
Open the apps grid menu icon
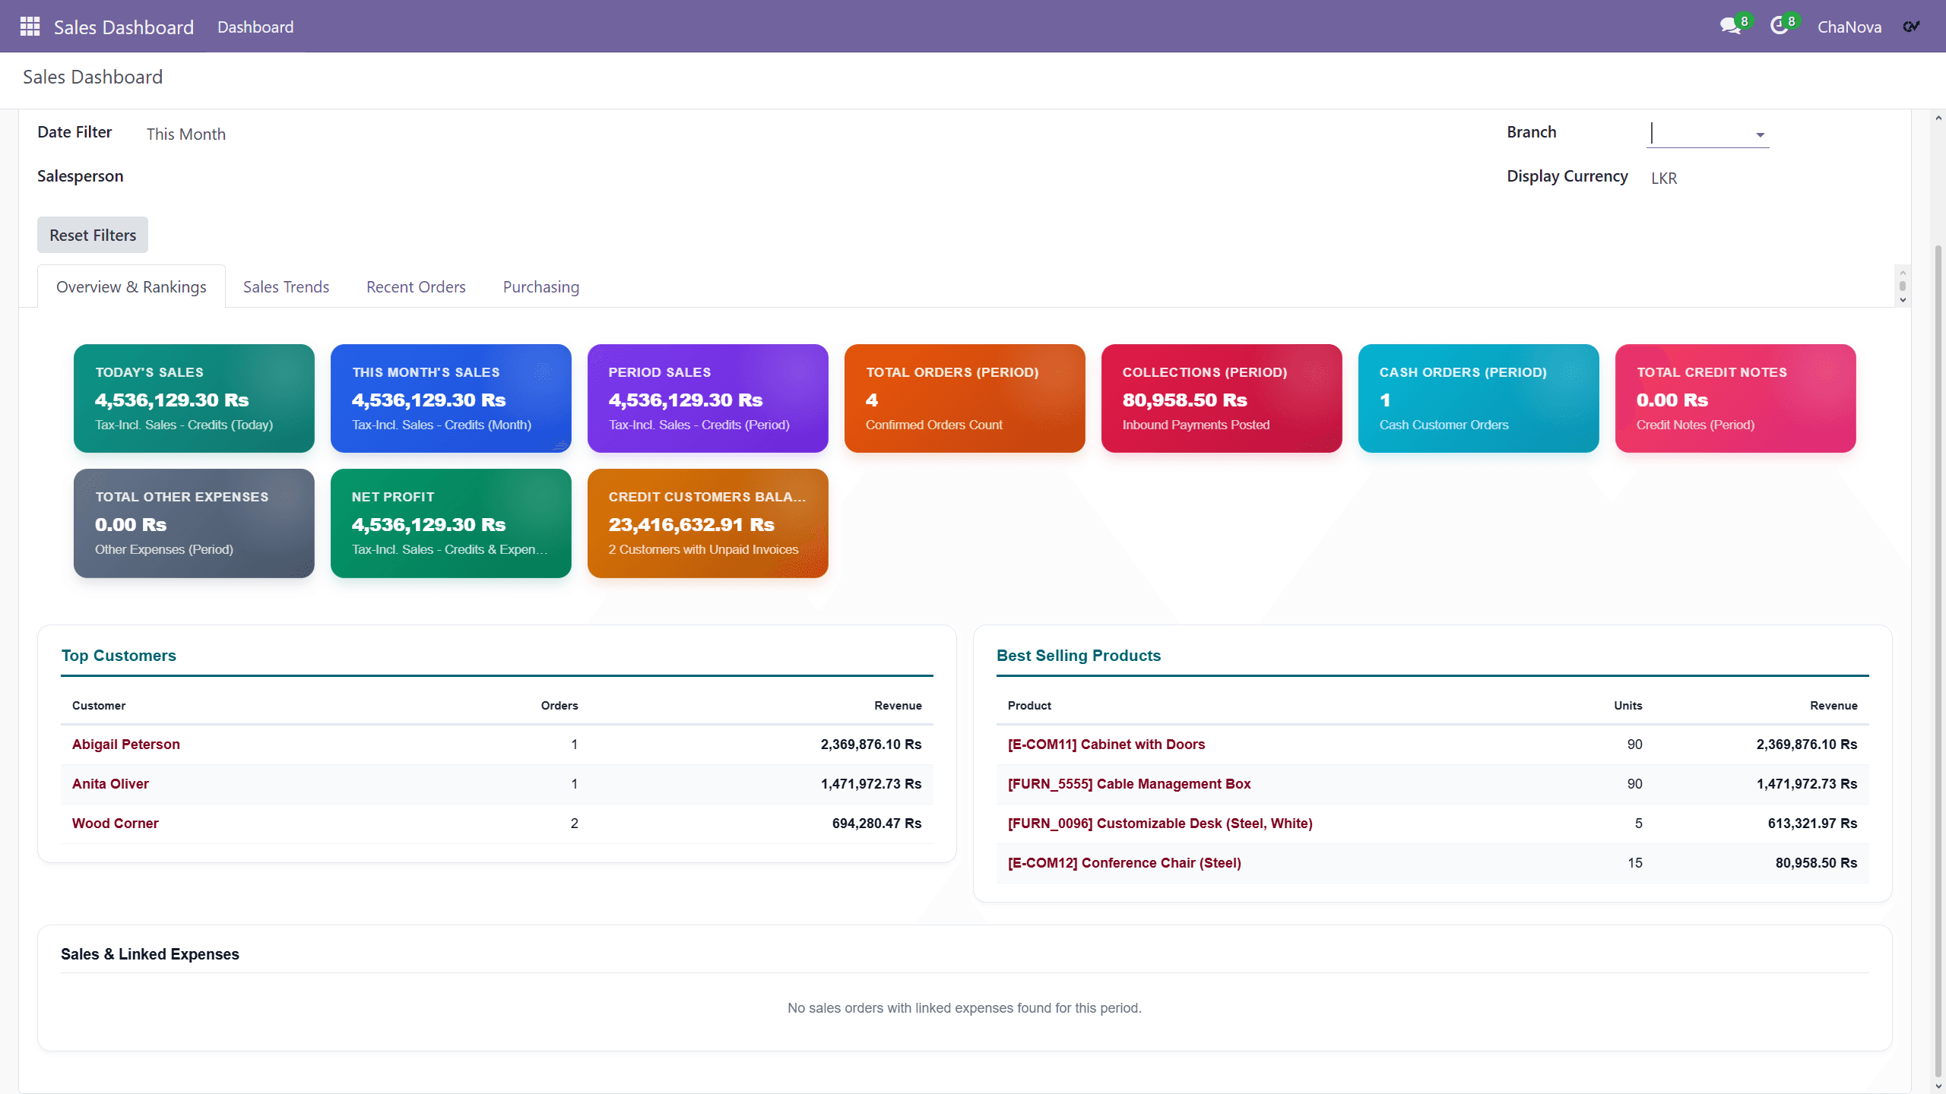tap(30, 27)
